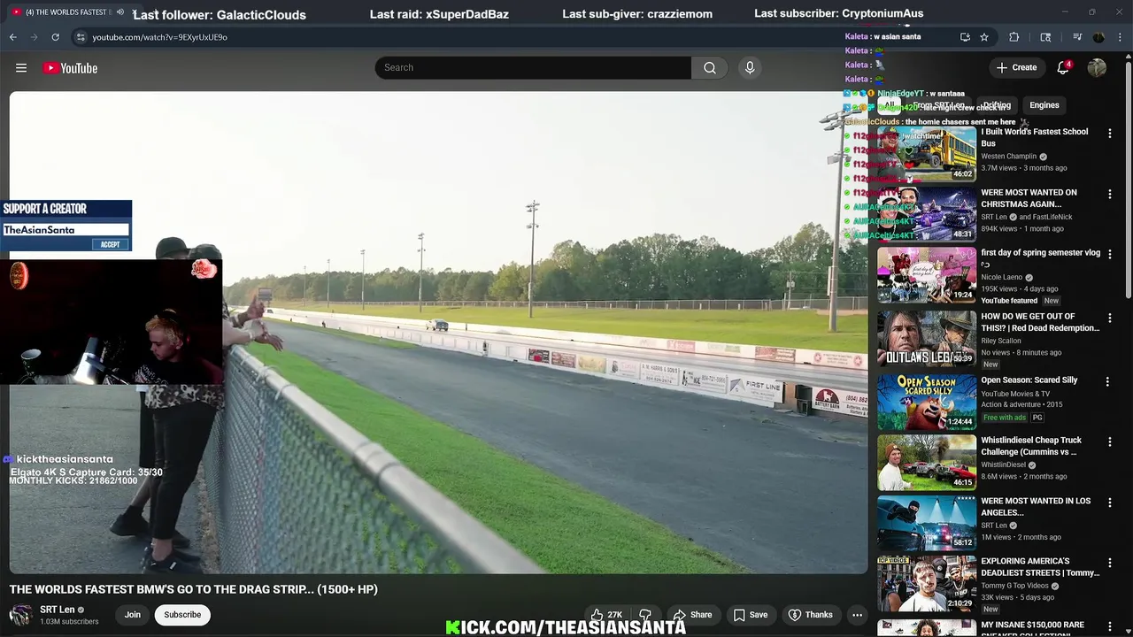This screenshot has height=637, width=1133.
Task: Share this video
Action: tap(692, 615)
